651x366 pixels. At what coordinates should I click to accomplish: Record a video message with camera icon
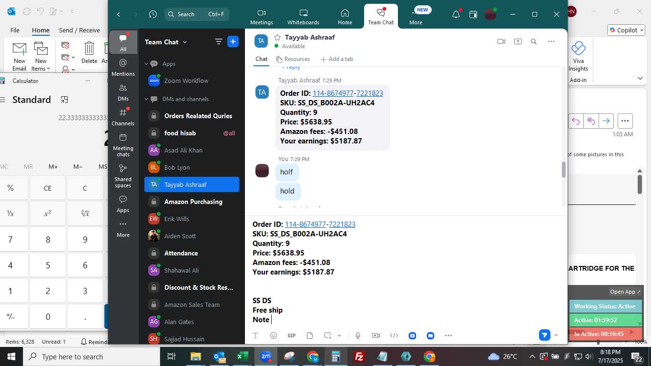pyautogui.click(x=376, y=335)
